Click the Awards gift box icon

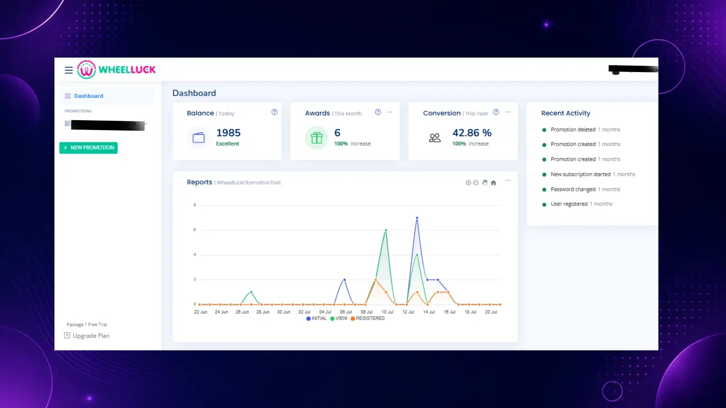[x=317, y=137]
